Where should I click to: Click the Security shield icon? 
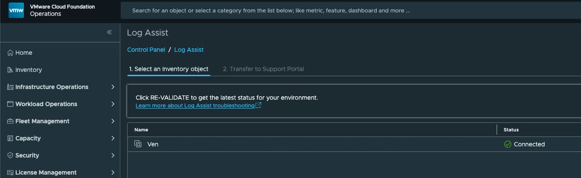10,155
